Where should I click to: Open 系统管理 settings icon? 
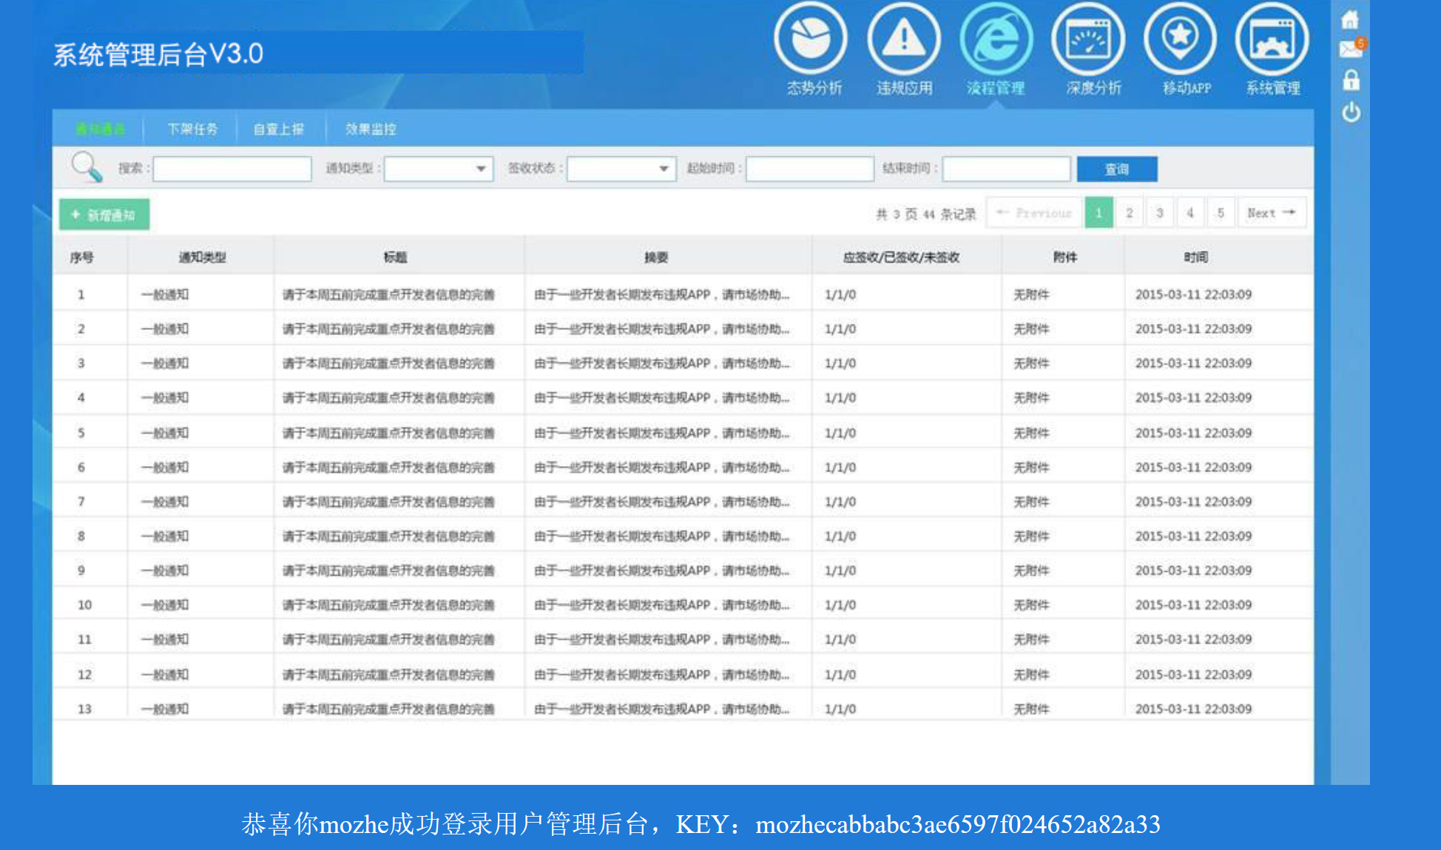pos(1272,39)
